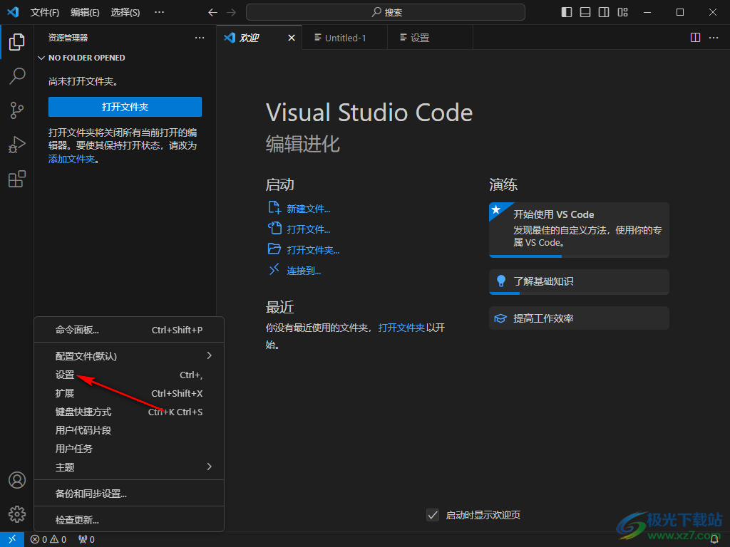Click the remote connect icon beside 连接到...
The width and height of the screenshot is (730, 547).
pos(274,269)
